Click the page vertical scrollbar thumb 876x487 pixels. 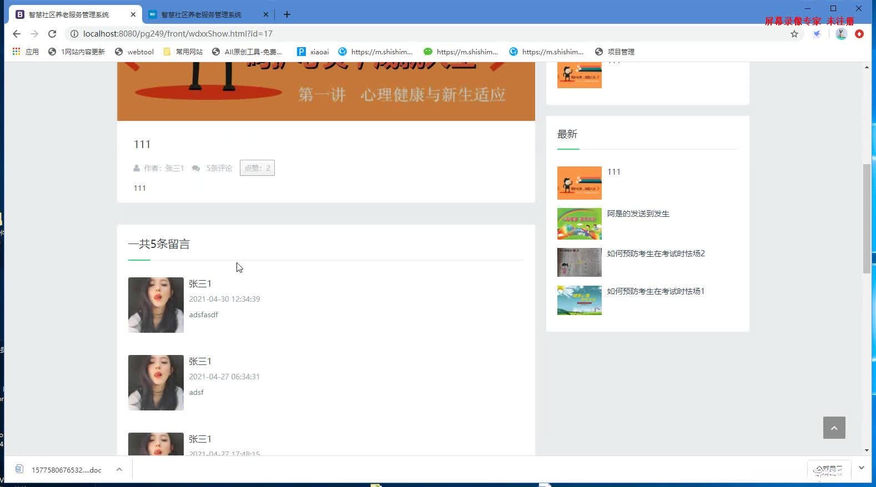tap(867, 219)
